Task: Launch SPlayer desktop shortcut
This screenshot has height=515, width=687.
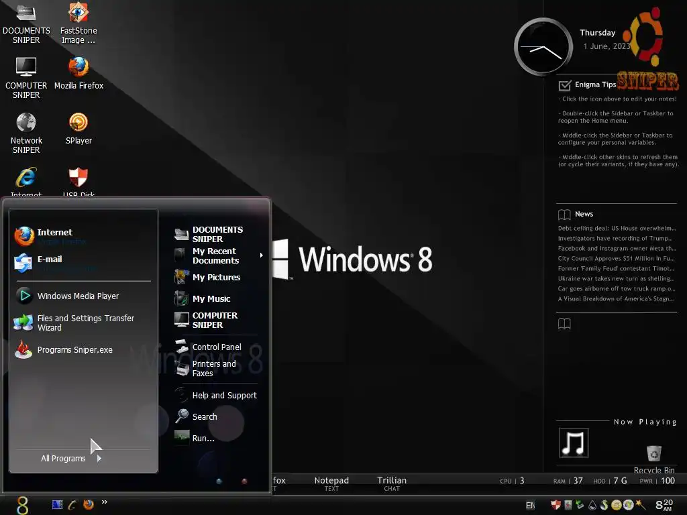Action: pos(78,129)
